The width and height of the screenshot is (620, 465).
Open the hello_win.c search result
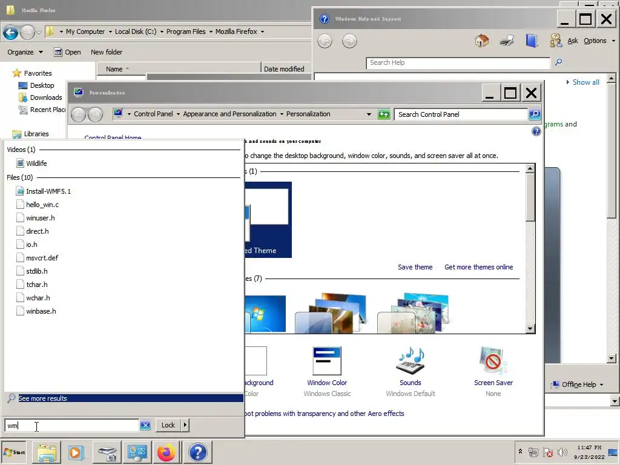pyautogui.click(x=38, y=205)
